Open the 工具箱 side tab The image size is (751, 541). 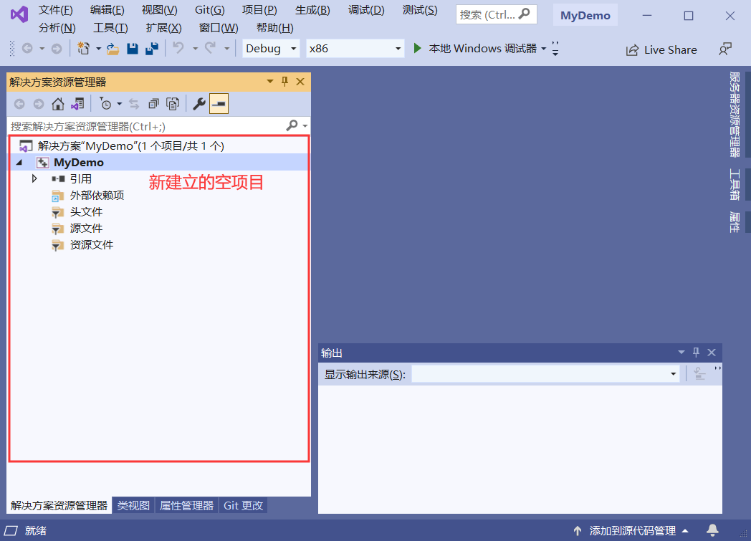click(735, 185)
